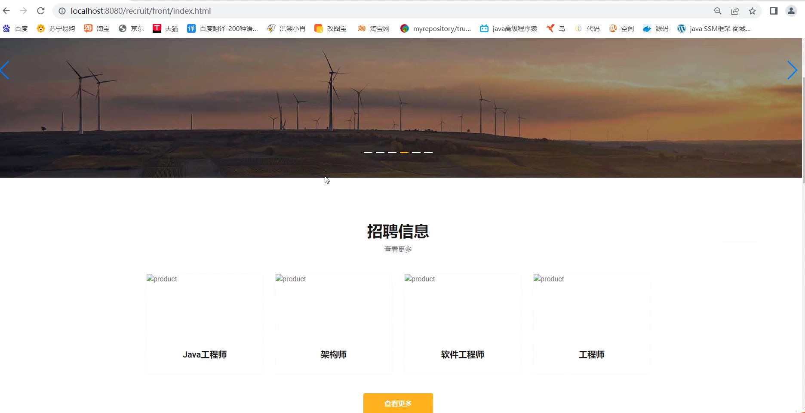The width and height of the screenshot is (805, 413).
Task: Open the 改图宝 bookmark
Action: tap(330, 28)
